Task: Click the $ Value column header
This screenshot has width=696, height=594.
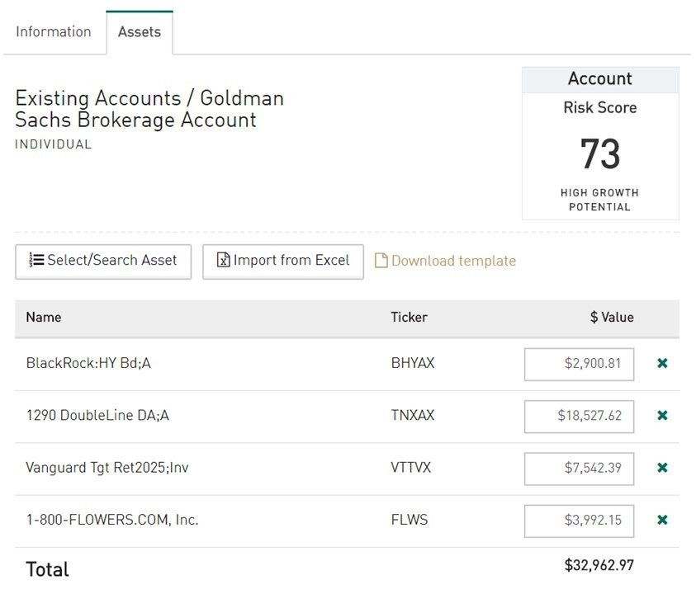Action: point(612,317)
